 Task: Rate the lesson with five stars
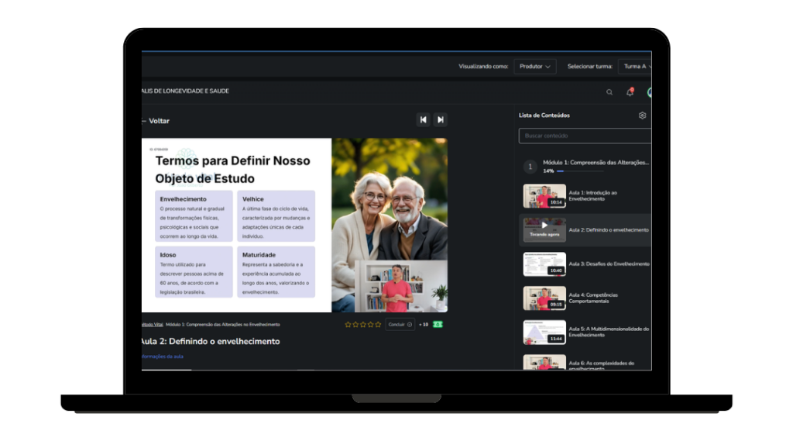(x=378, y=325)
